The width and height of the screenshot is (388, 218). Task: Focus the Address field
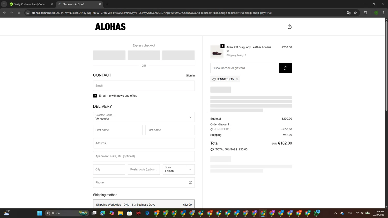point(144,143)
